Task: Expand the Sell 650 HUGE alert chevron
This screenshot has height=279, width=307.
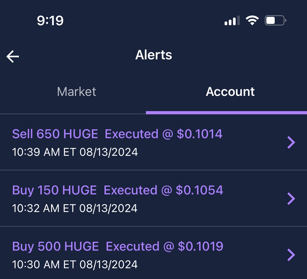Action: 291,142
